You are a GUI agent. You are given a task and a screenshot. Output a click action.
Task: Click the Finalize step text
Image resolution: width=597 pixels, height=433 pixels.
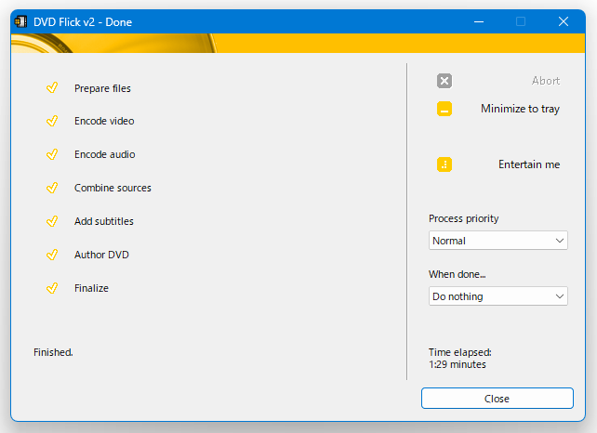(x=91, y=288)
